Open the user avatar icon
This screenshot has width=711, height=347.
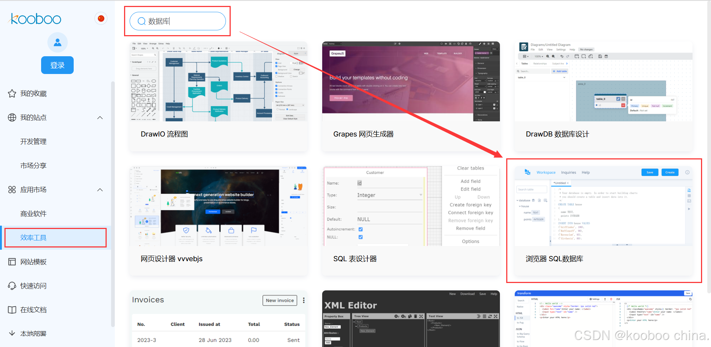point(57,42)
